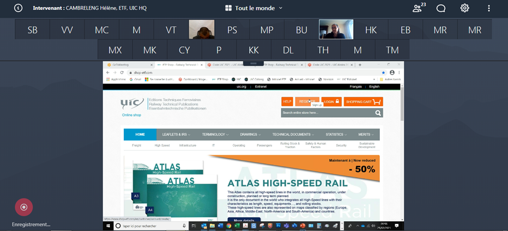Image resolution: width=508 pixels, height=231 pixels.
Task: Open the Extranet link in black bar
Action: 261,87
